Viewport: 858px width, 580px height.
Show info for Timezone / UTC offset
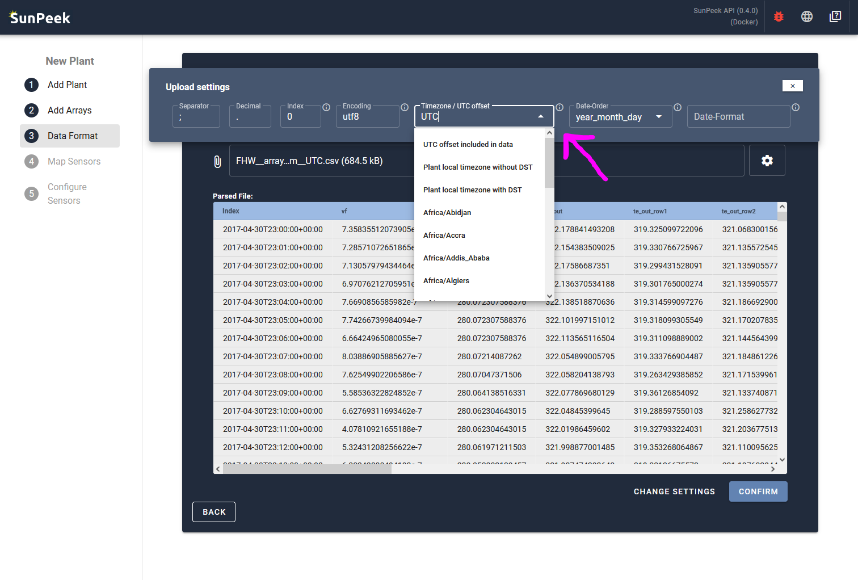pos(560,107)
